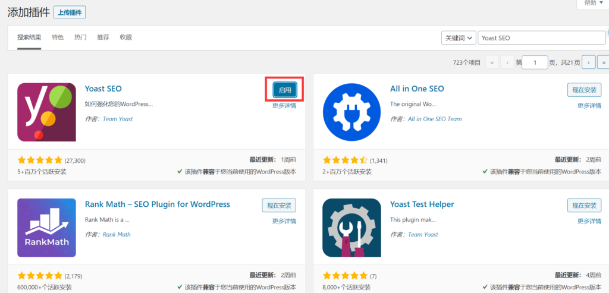
Task: Install All in One SEO now
Action: click(x=584, y=90)
